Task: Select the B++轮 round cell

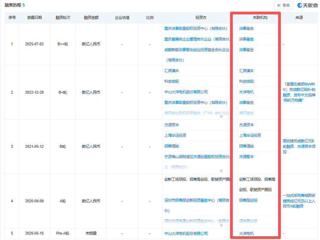Action: [x=62, y=44]
